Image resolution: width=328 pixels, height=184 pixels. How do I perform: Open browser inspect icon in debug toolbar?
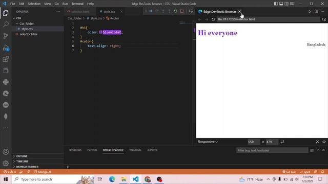(x=191, y=11)
